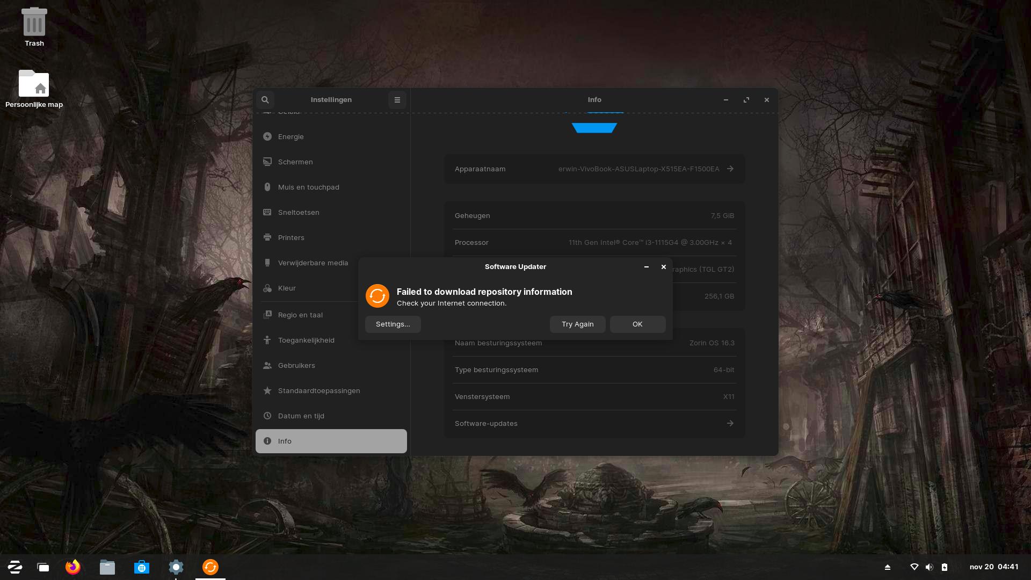Open the Printers panel
1031x580 pixels.
[331, 238]
